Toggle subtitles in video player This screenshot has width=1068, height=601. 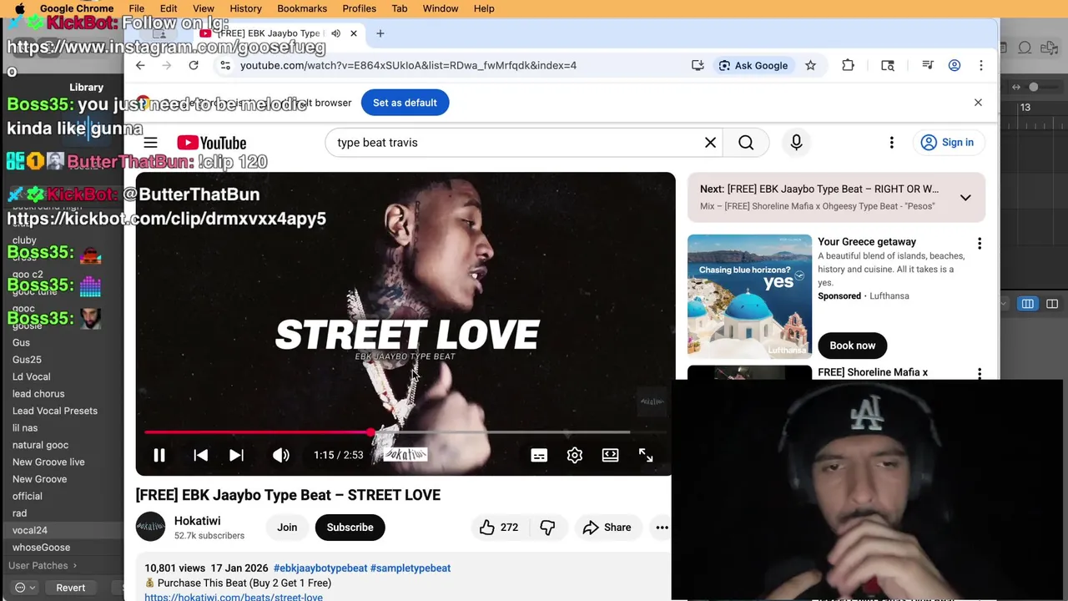coord(539,455)
